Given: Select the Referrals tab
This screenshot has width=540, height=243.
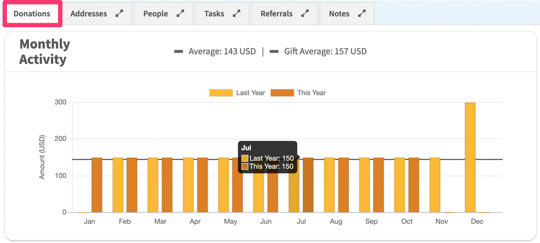Looking at the screenshot, I should 276,14.
